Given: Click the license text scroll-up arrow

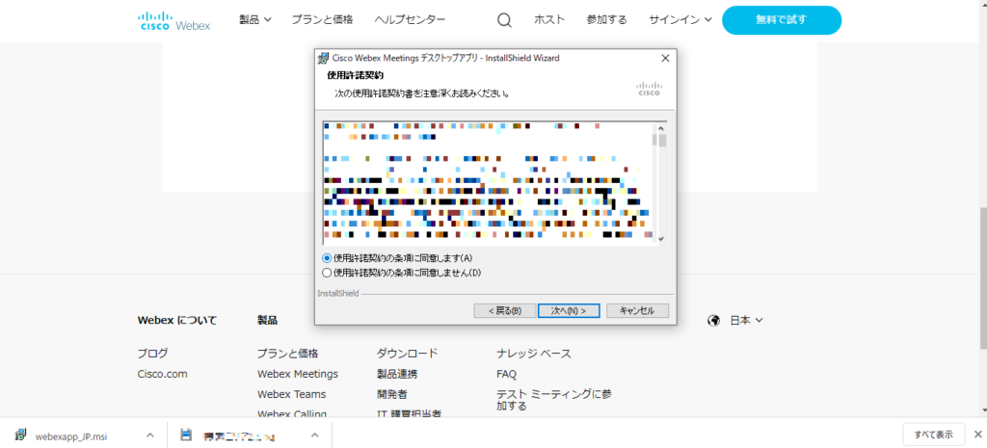Looking at the screenshot, I should click(x=660, y=126).
